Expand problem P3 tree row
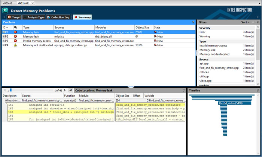The width and height of the screenshot is (262, 157). tap(4, 41)
